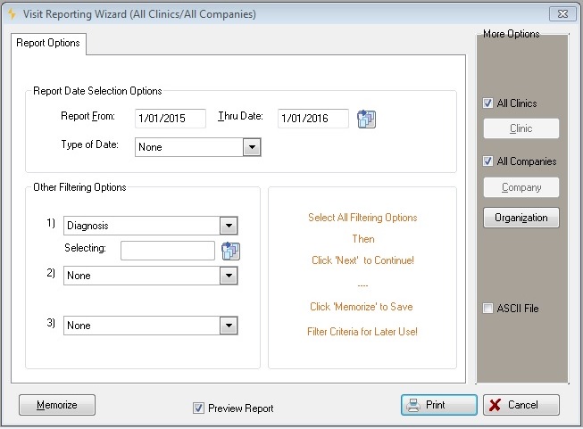The height and width of the screenshot is (429, 583).
Task: Close the Visit Reporting Wizard window
Action: [562, 13]
